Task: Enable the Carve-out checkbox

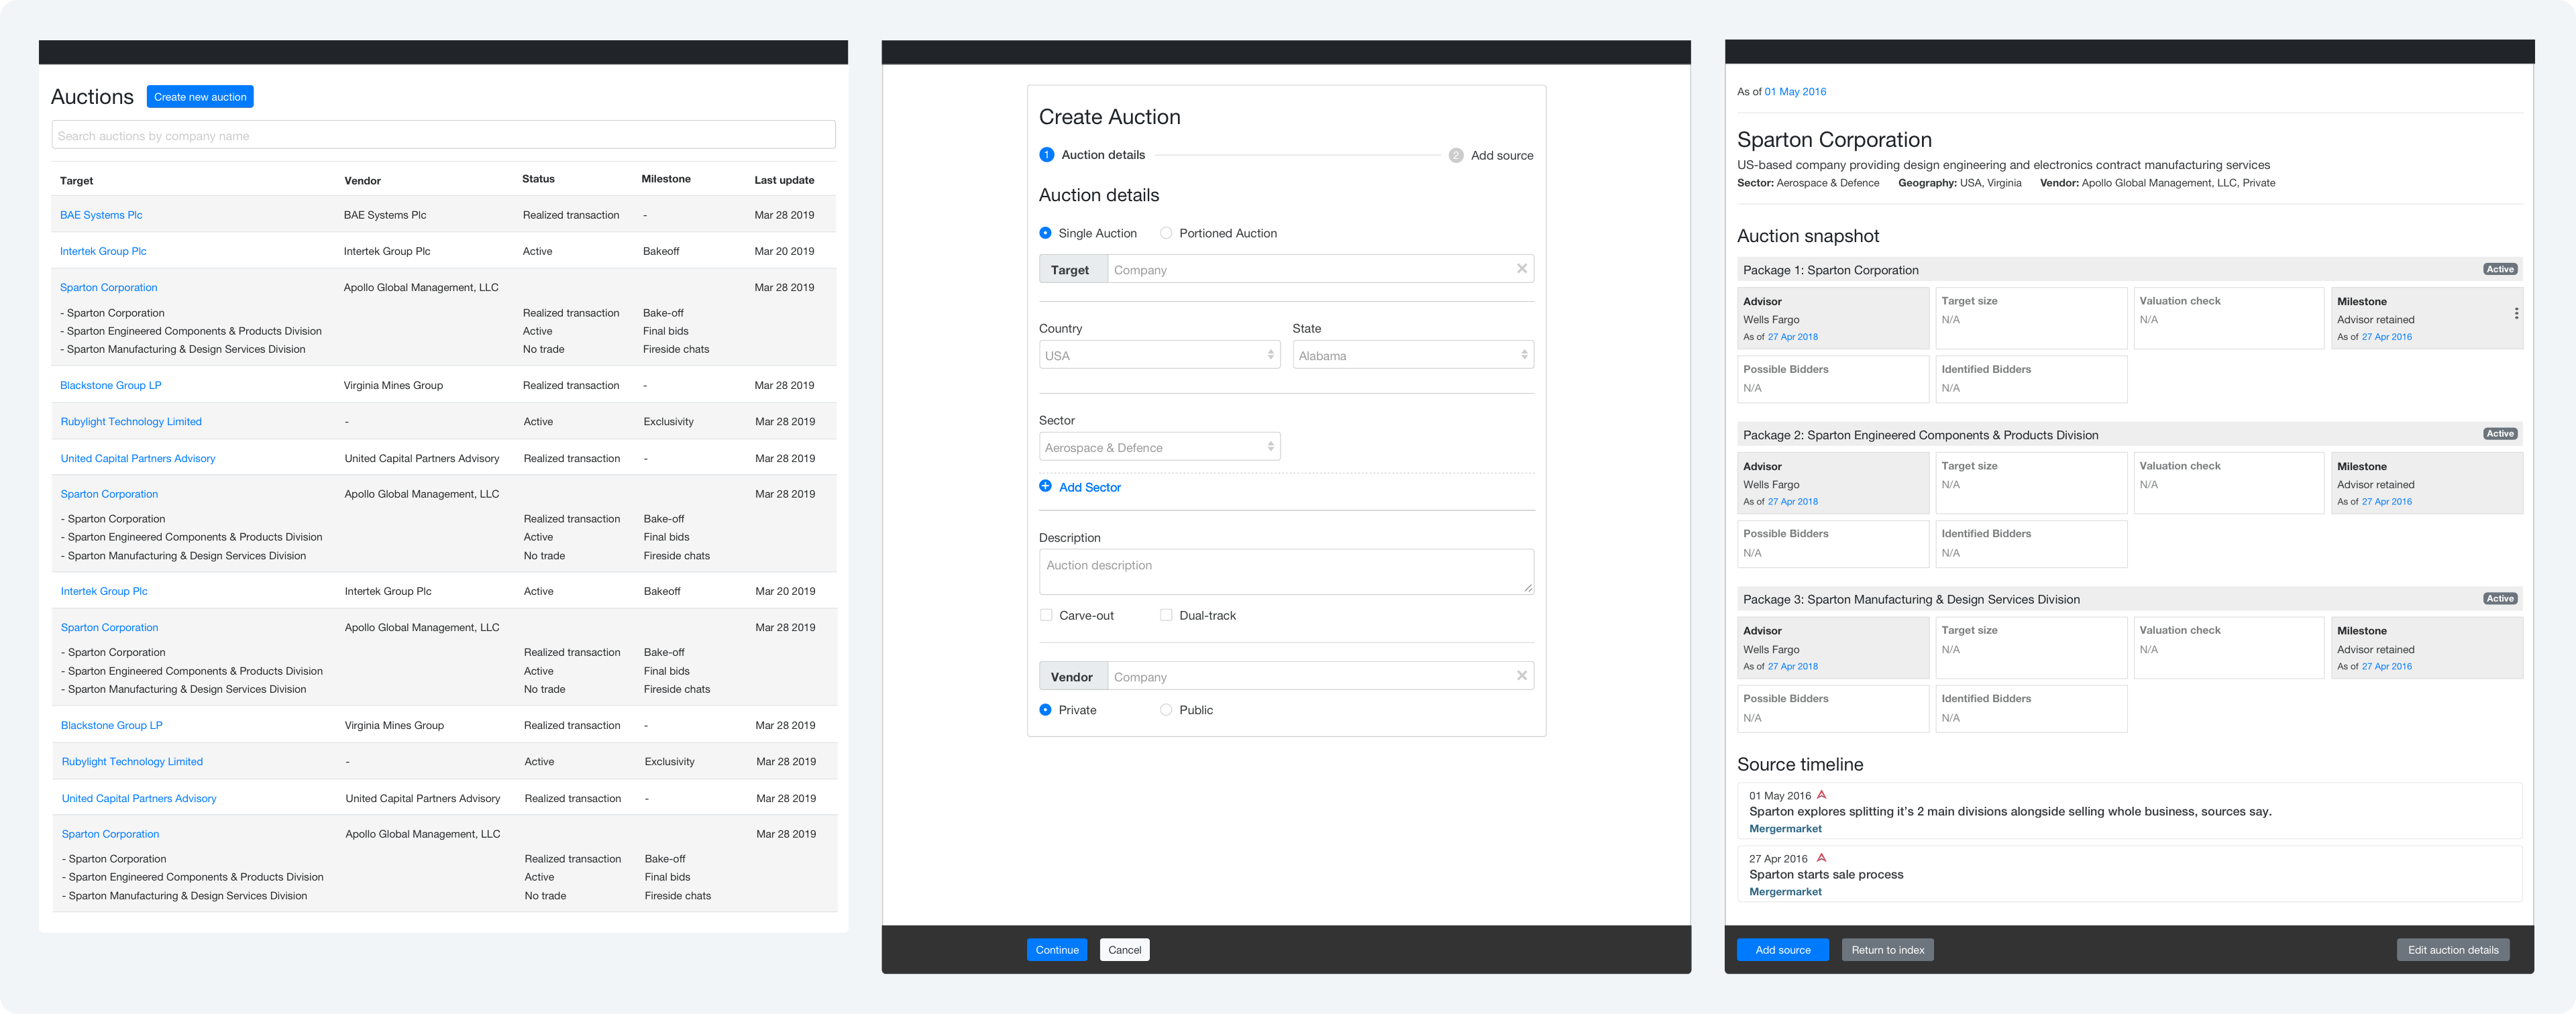Action: pyautogui.click(x=1046, y=615)
